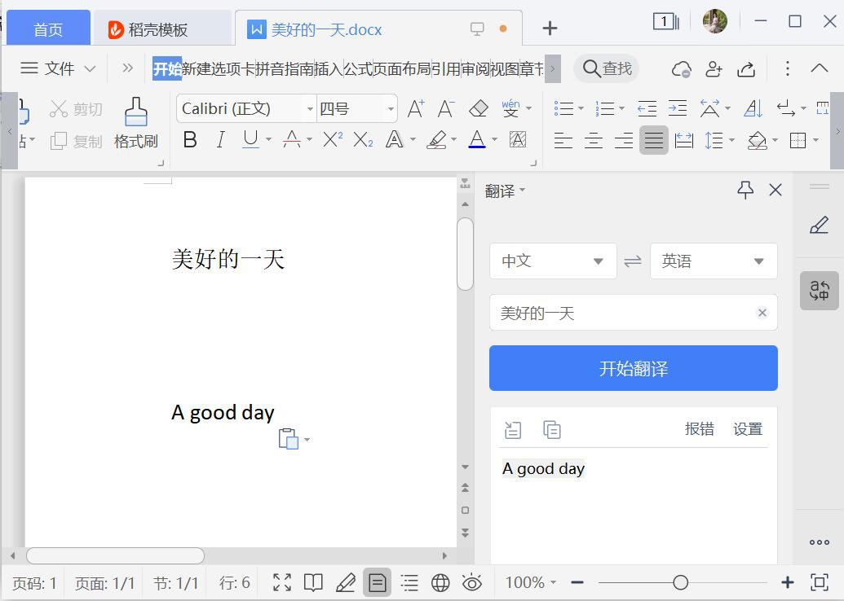This screenshot has height=601, width=844.
Task: Clear the translation input text
Action: pyautogui.click(x=762, y=313)
